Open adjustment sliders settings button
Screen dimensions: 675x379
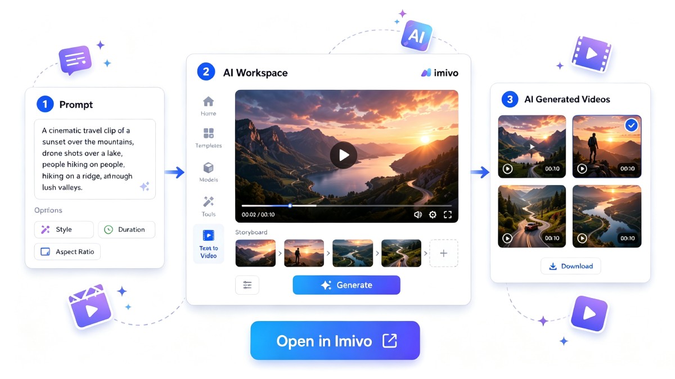[247, 285]
